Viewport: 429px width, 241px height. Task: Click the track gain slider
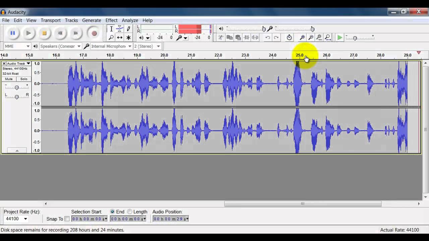point(16,88)
